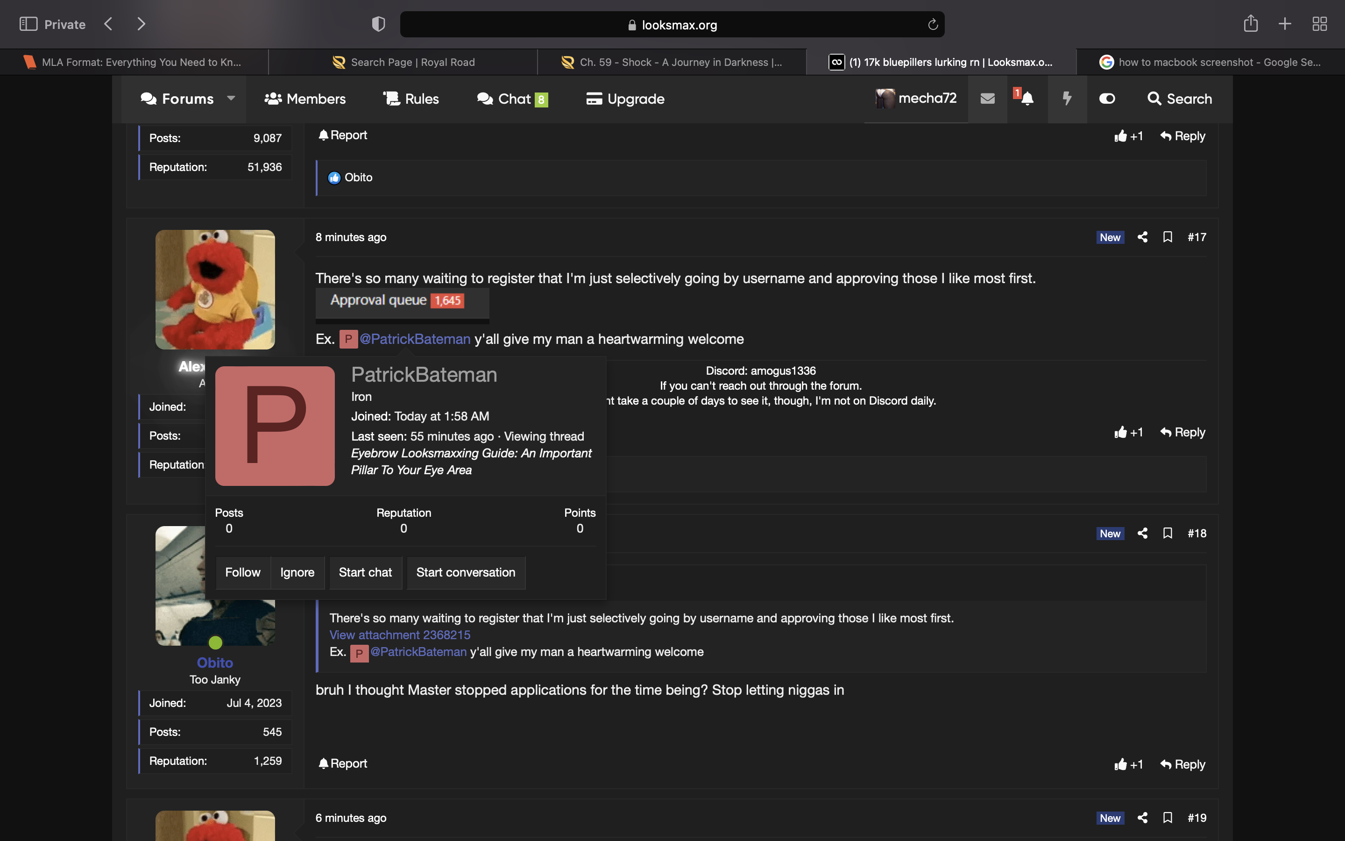
Task: Report Obito's post #18
Action: click(x=342, y=763)
